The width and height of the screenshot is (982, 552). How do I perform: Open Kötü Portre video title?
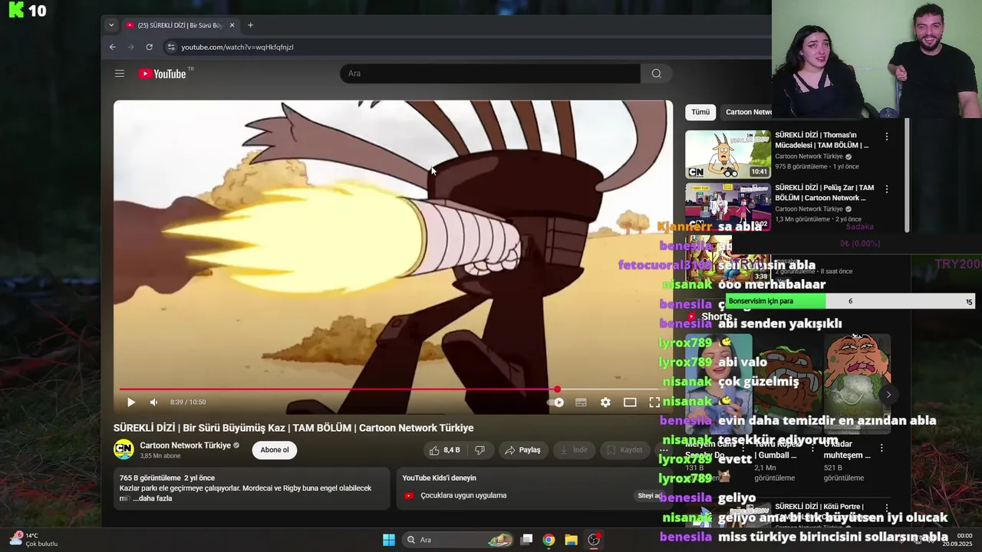[x=819, y=511]
